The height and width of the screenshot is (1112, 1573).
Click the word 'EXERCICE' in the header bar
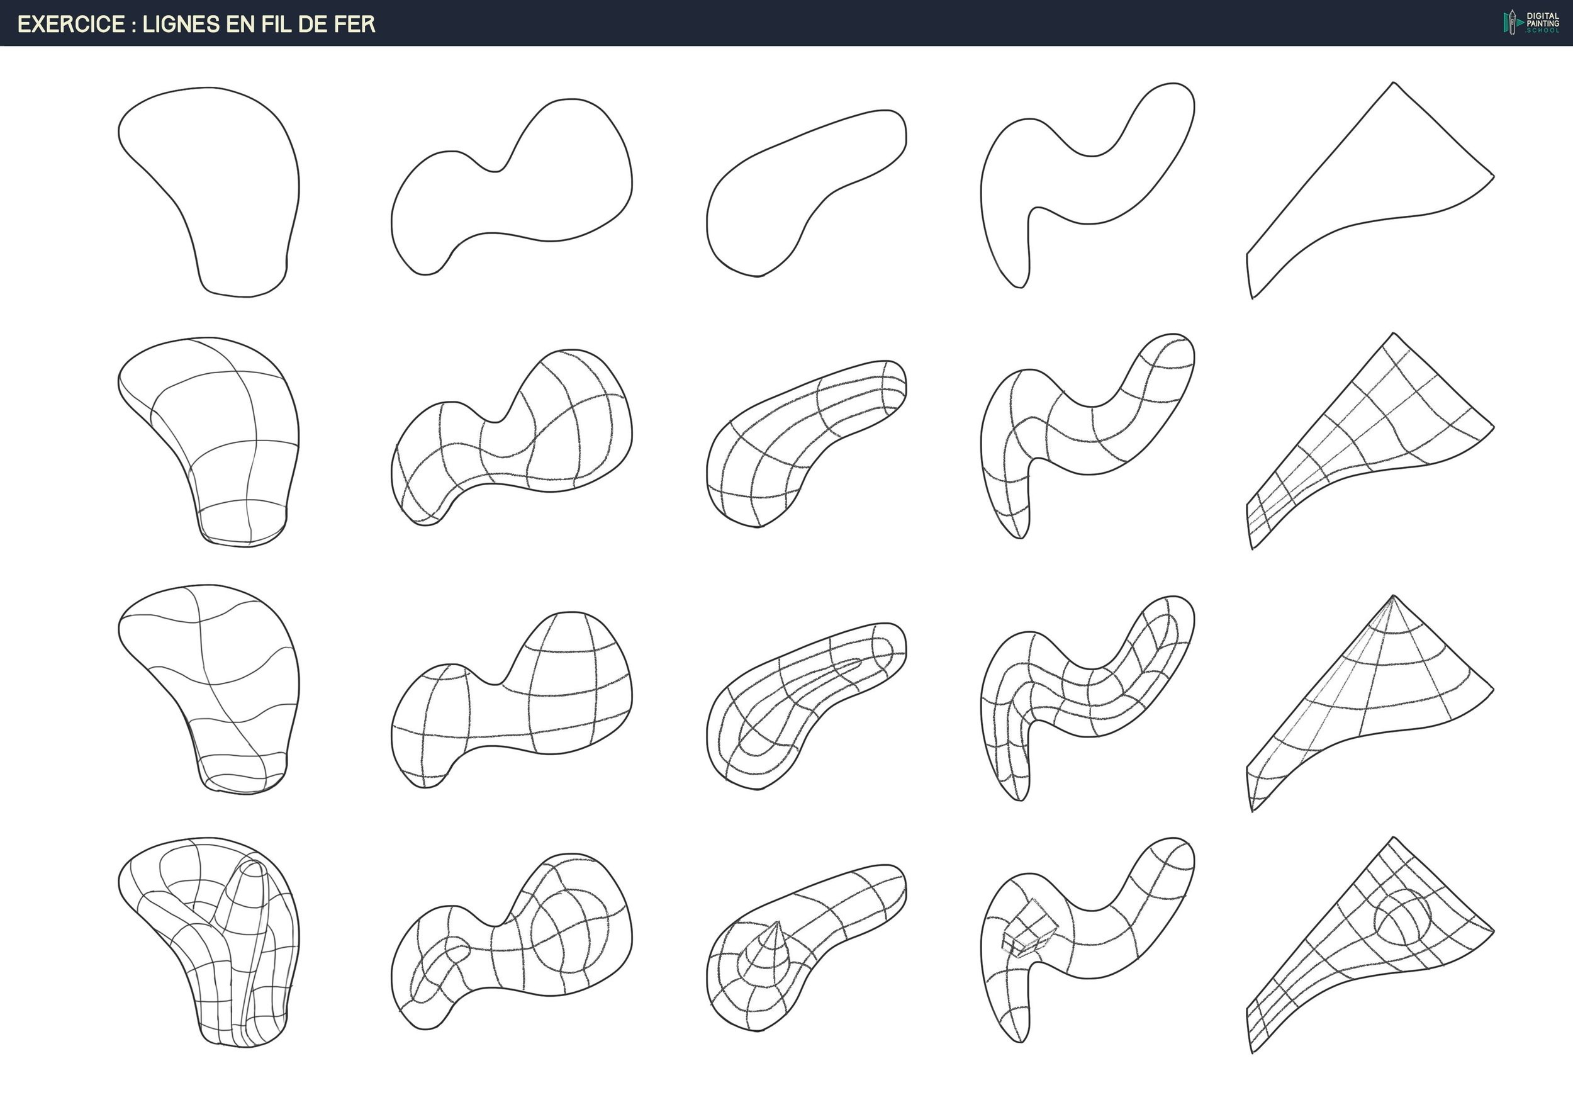(71, 24)
